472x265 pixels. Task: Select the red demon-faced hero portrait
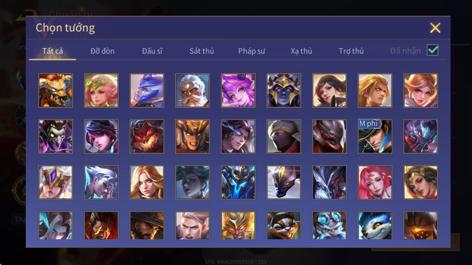pos(147,136)
